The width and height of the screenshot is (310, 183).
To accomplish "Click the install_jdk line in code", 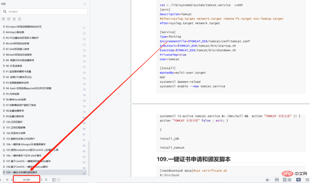I will tap(169, 139).
